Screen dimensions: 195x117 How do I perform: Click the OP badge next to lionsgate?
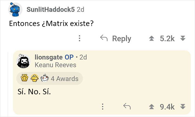pyautogui.click(x=69, y=57)
